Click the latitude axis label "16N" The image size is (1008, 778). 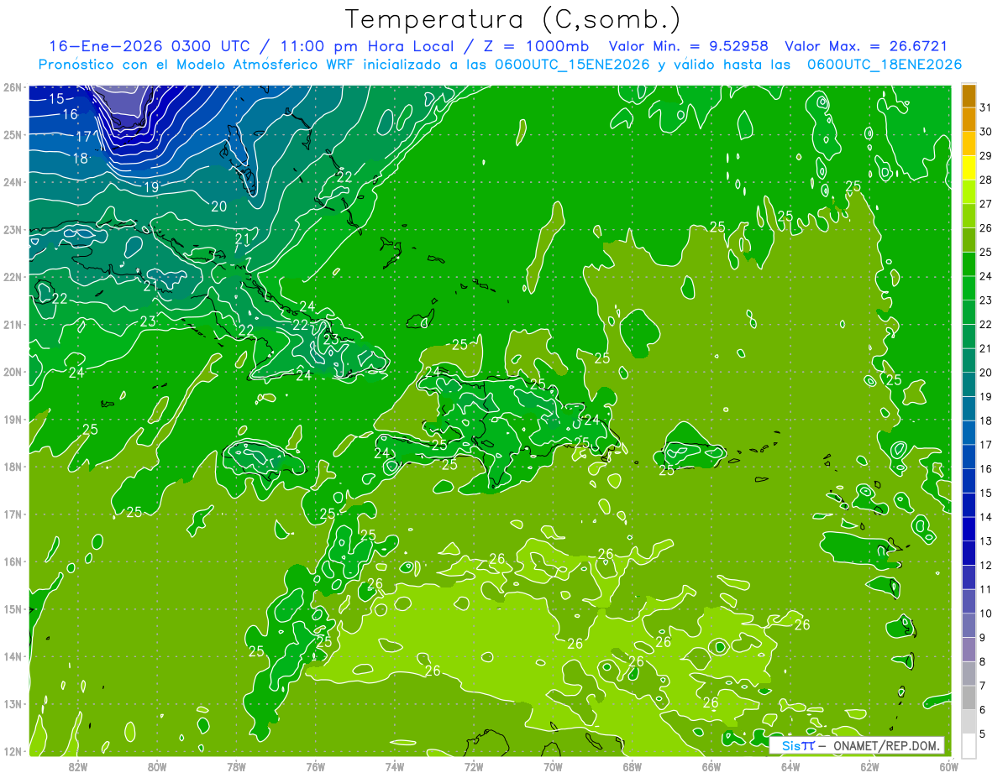click(x=12, y=561)
